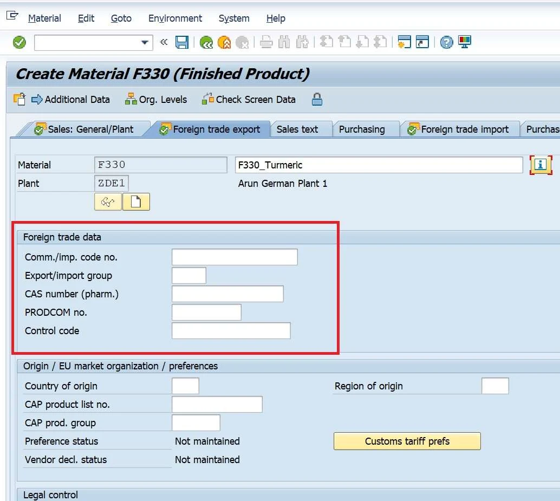Open Help with the question mark icon
Screen dimensions: 560x501
pyautogui.click(x=446, y=42)
